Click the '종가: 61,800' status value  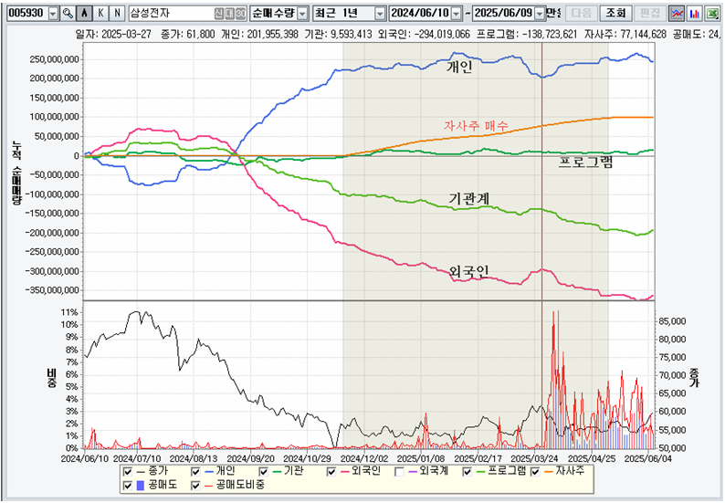click(x=188, y=34)
